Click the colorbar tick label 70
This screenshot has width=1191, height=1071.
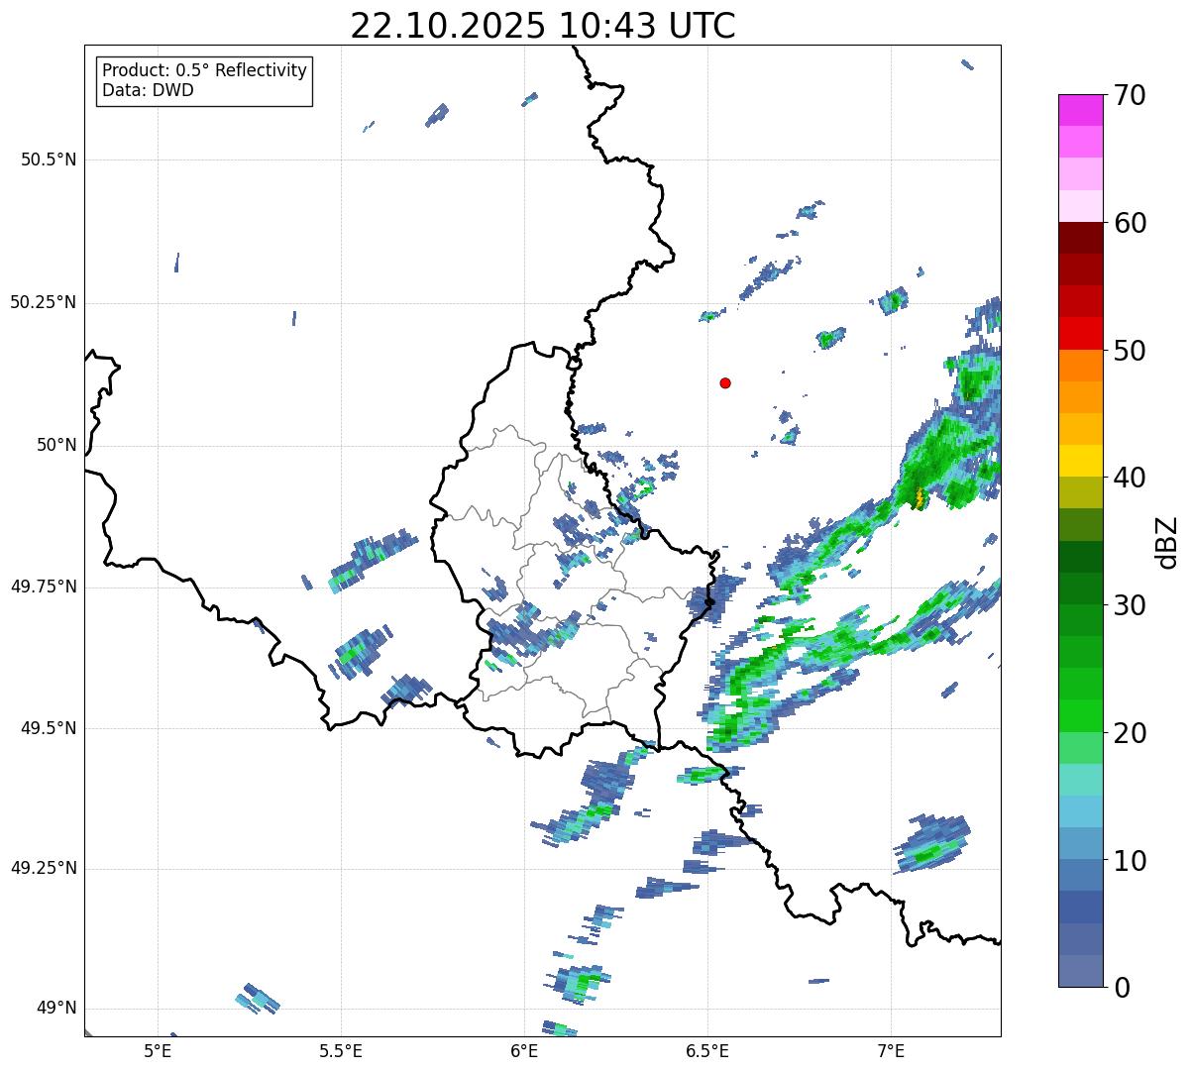pos(1130,95)
